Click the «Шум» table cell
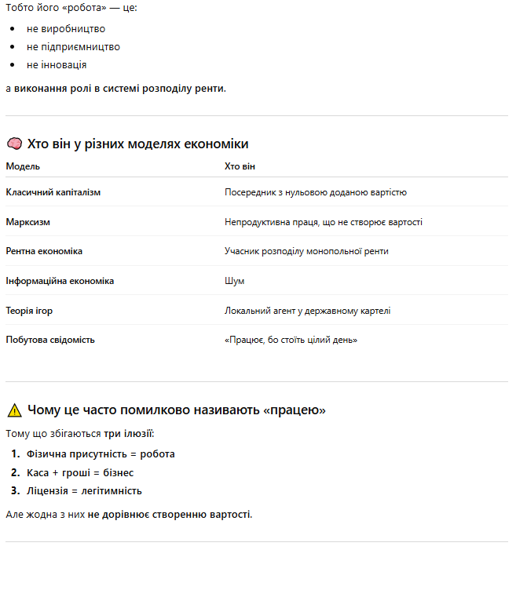 [234, 281]
